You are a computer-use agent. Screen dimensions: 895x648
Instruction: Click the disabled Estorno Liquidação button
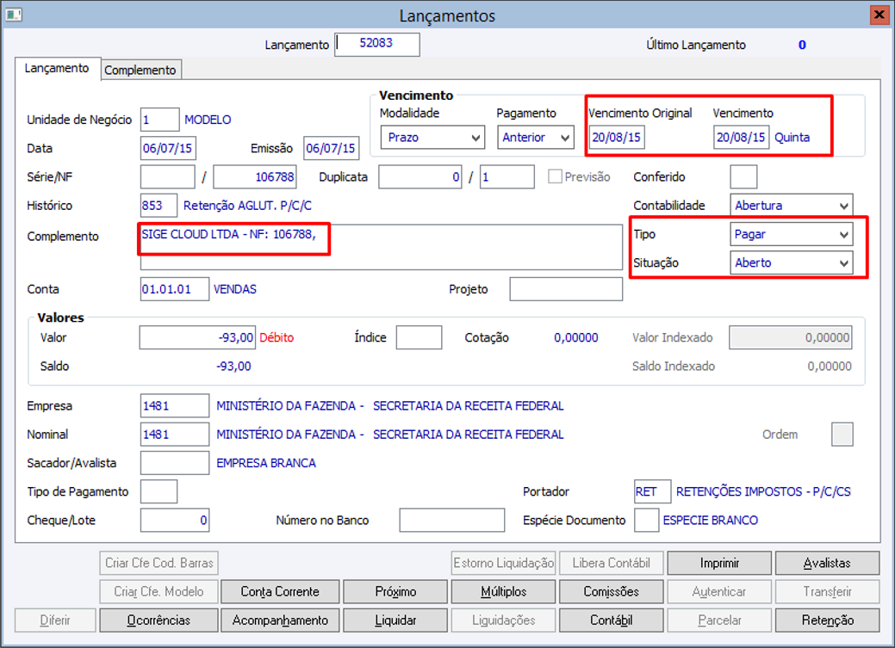[503, 563]
